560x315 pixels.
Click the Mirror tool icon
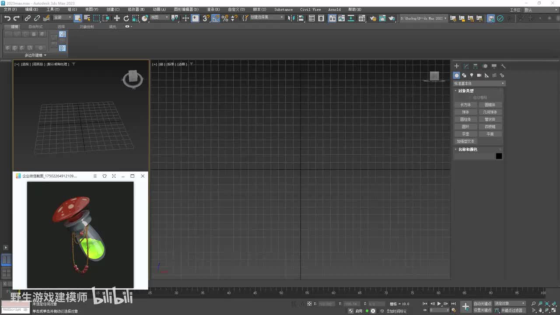(290, 18)
